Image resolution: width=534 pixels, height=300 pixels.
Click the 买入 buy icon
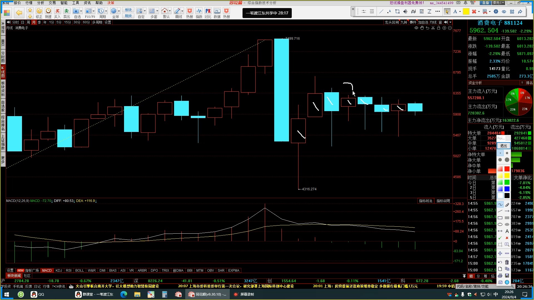point(57,13)
